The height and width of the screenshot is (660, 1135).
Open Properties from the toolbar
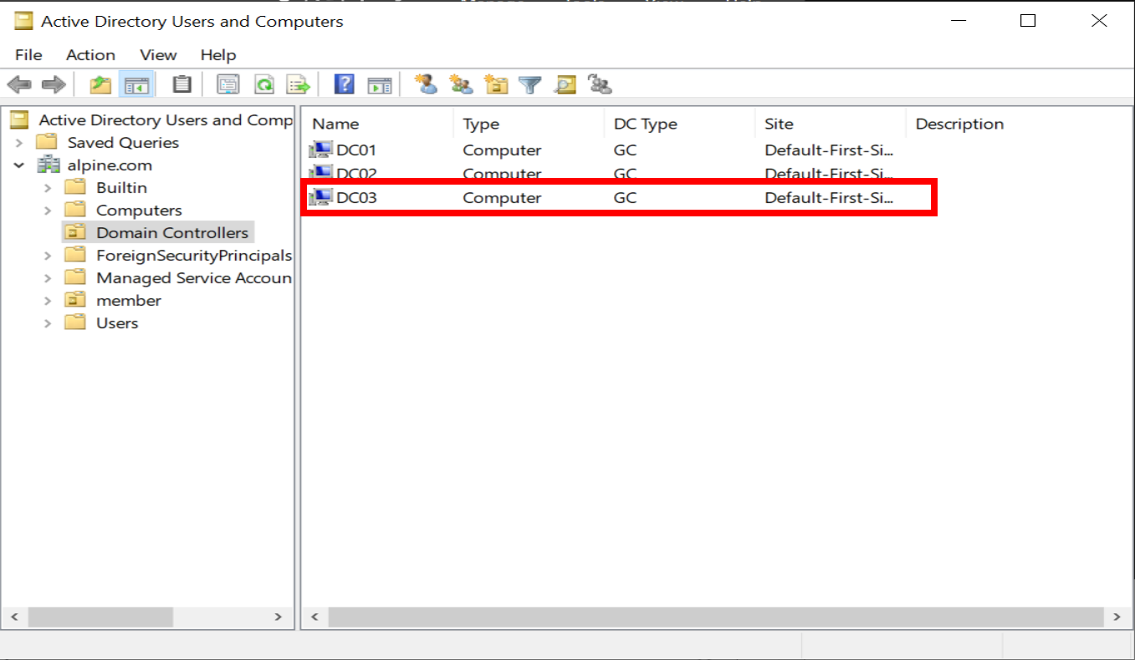pyautogui.click(x=228, y=84)
